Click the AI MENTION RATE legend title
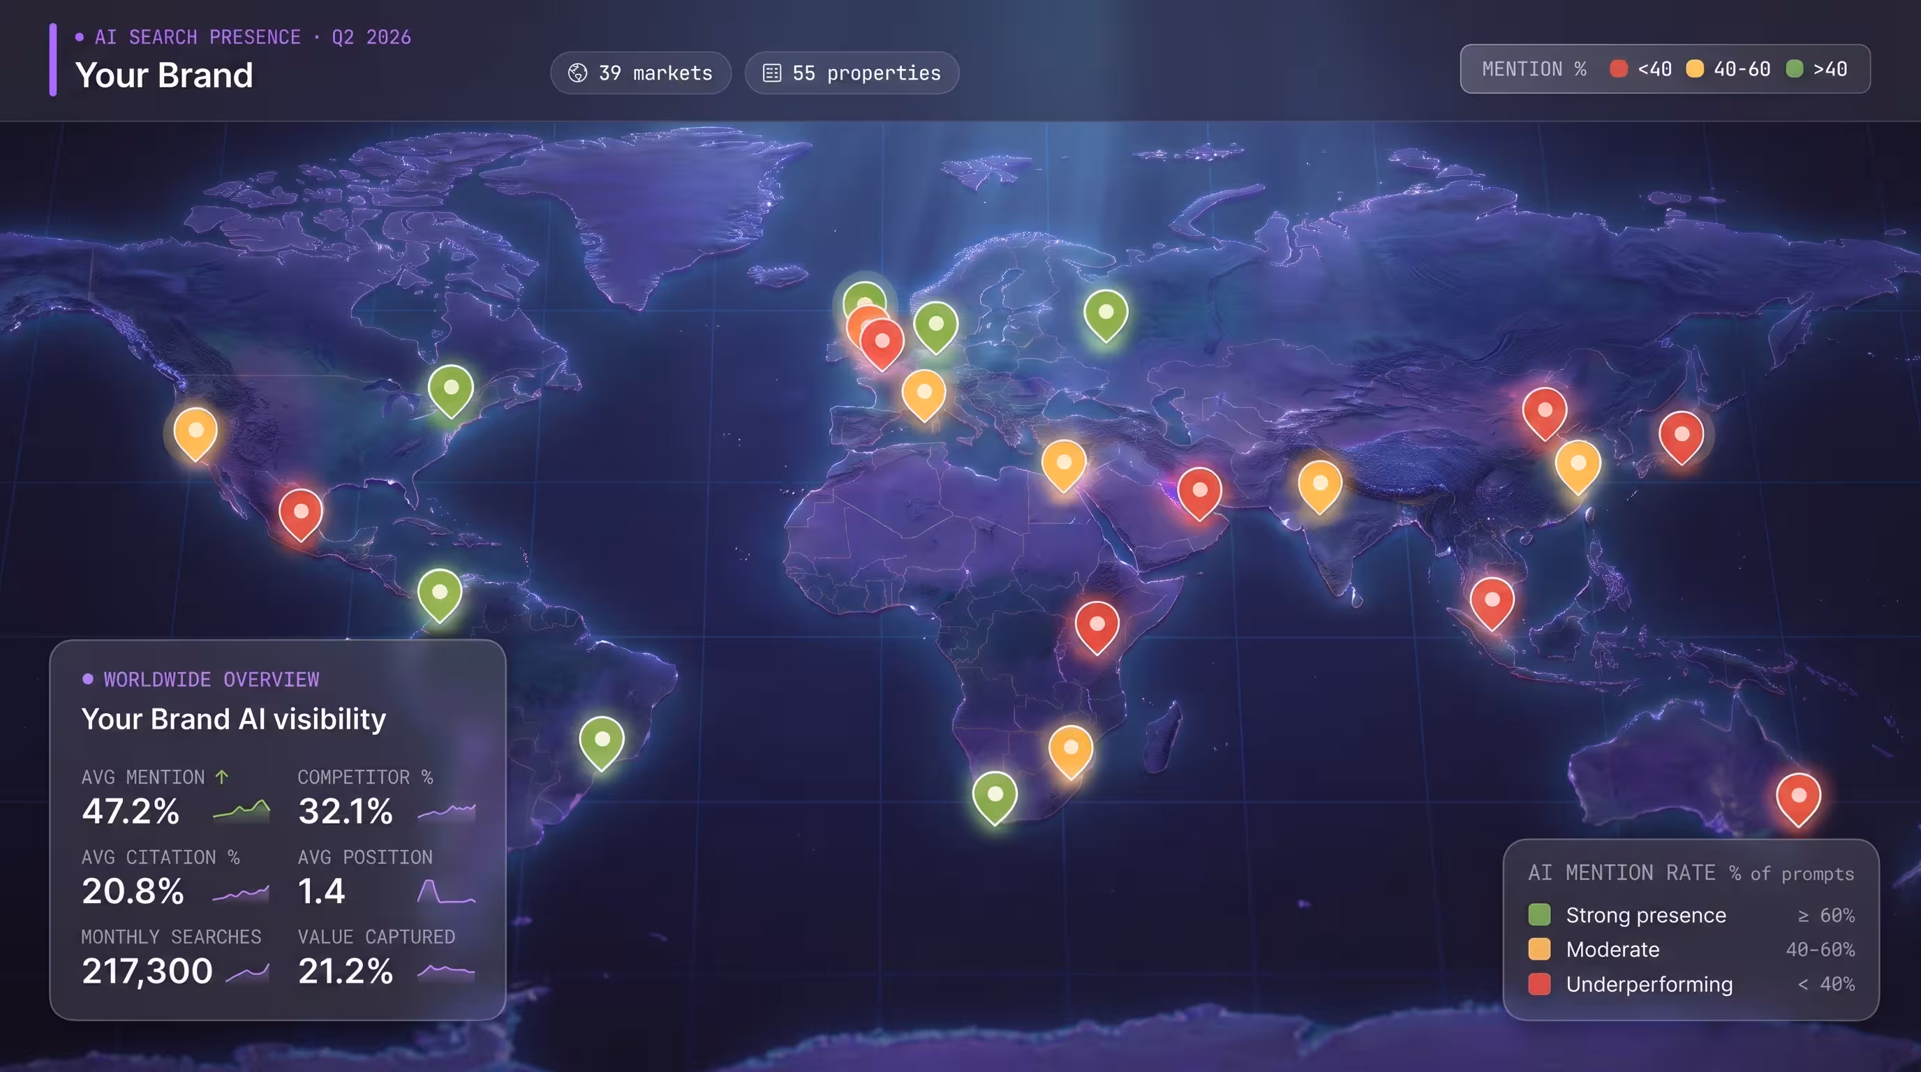Image resolution: width=1921 pixels, height=1072 pixels. pyautogui.click(x=1622, y=872)
